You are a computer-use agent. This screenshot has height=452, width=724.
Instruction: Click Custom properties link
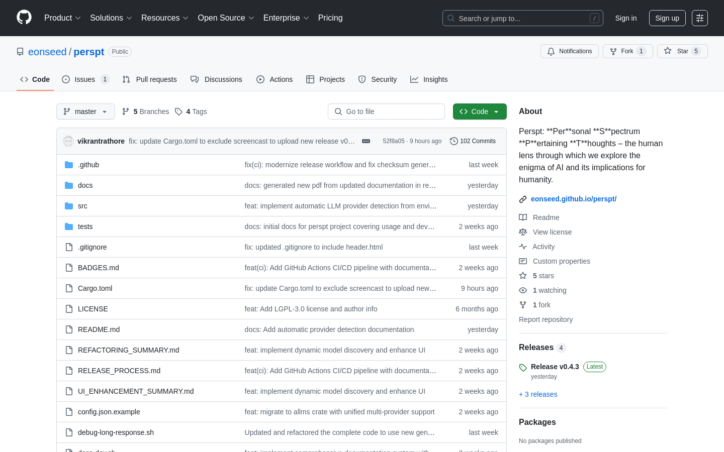(x=561, y=261)
